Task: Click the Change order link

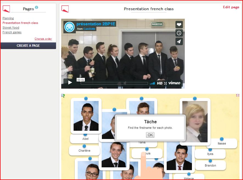Action: point(43,39)
